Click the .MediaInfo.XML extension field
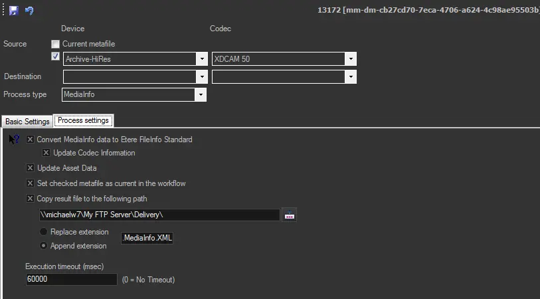 click(x=147, y=238)
